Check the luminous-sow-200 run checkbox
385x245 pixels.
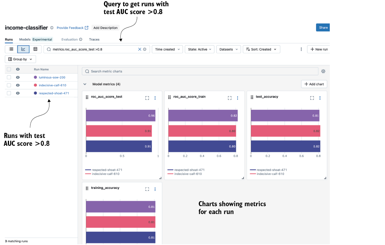coord(9,77)
